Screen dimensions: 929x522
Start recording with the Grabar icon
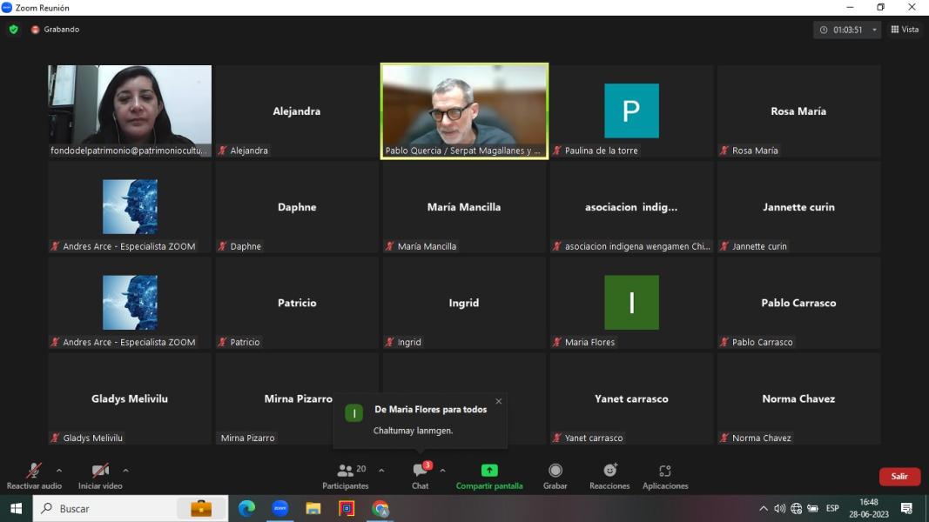coord(555,471)
